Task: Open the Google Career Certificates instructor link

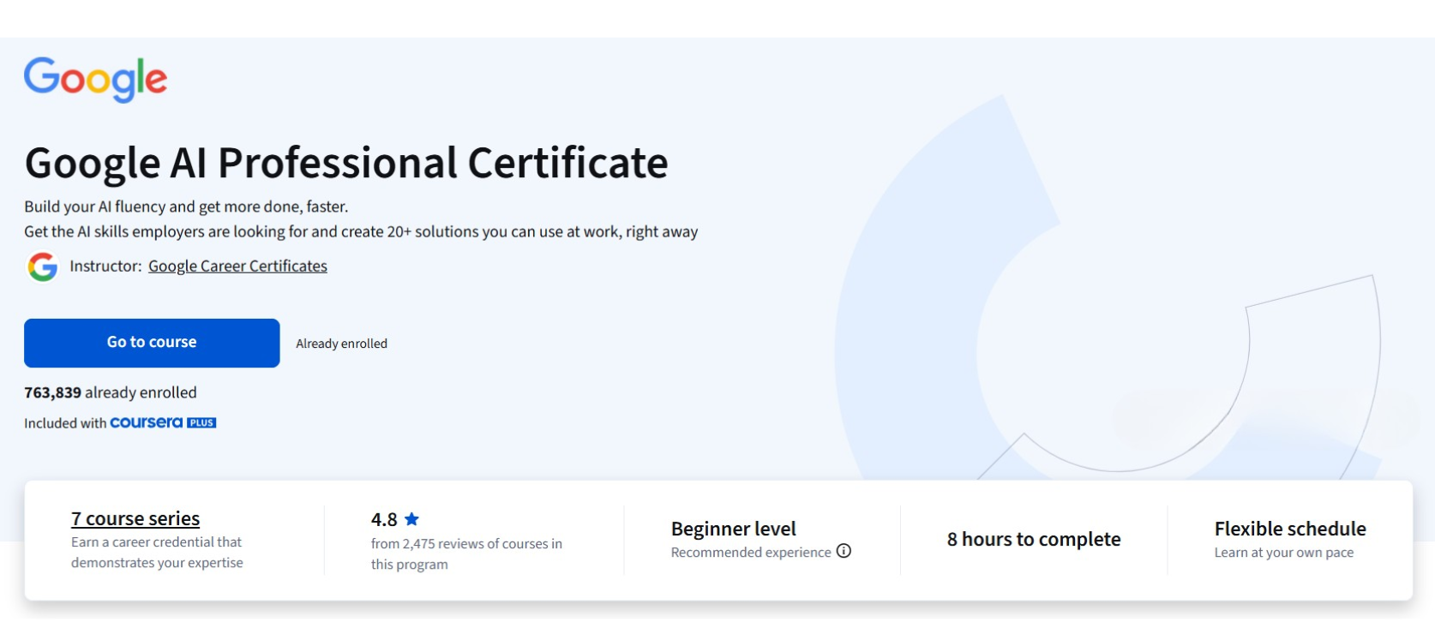Action: pyautogui.click(x=237, y=266)
